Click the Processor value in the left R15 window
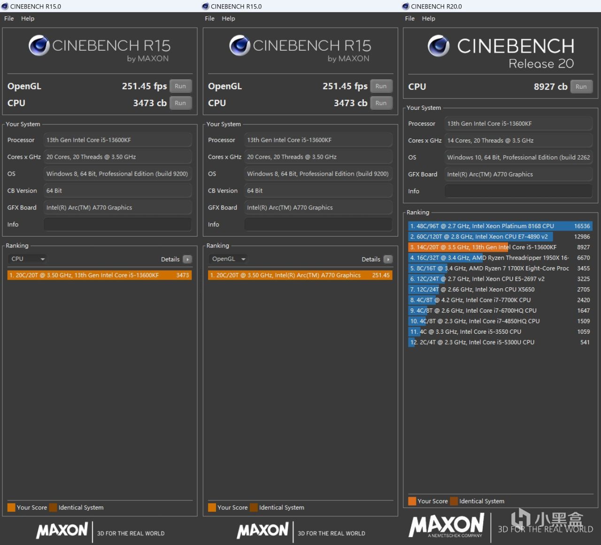 tap(118, 140)
